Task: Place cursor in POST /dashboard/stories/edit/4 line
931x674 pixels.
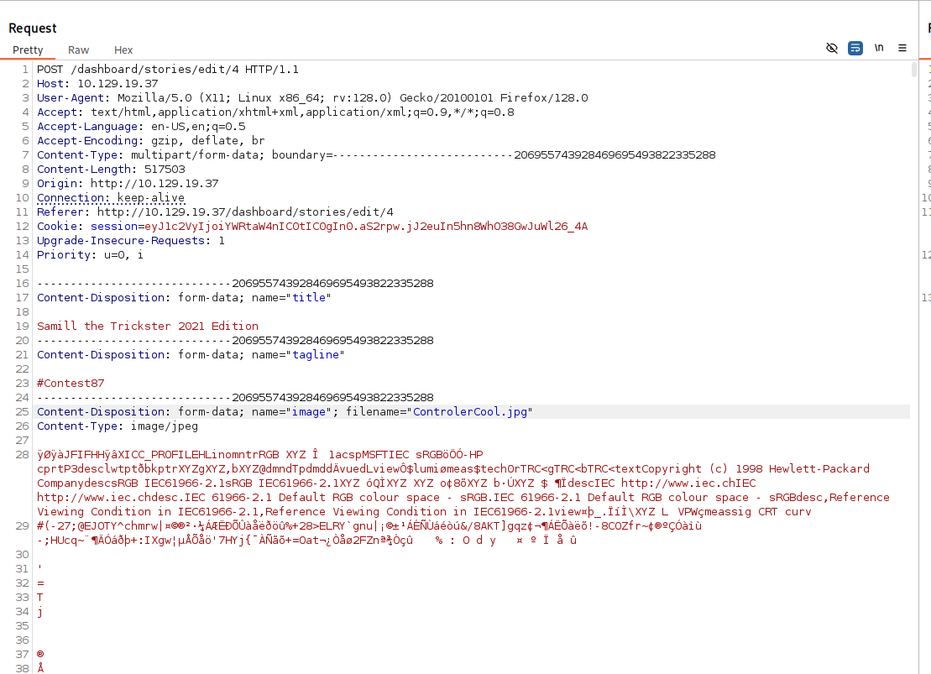Action: pyautogui.click(x=168, y=70)
